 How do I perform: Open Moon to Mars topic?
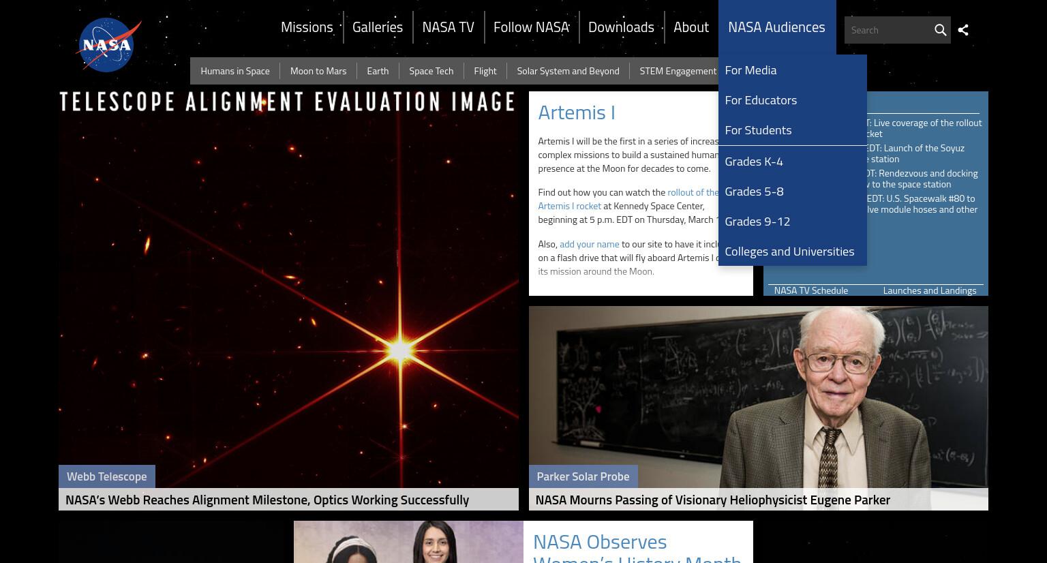[318, 71]
